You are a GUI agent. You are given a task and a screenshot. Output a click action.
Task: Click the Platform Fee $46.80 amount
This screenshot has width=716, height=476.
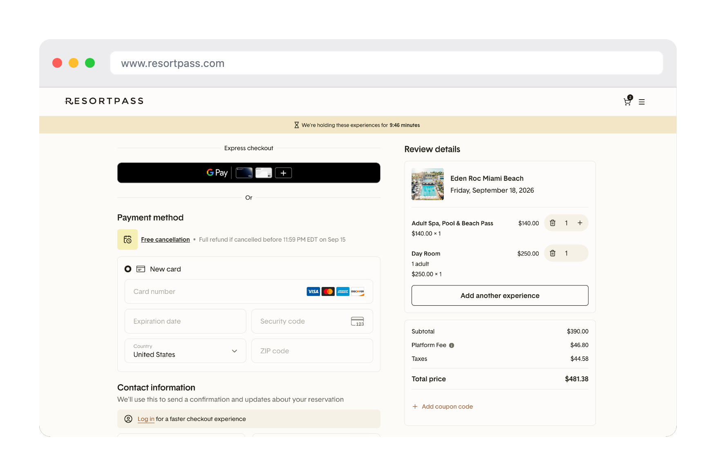(x=580, y=345)
